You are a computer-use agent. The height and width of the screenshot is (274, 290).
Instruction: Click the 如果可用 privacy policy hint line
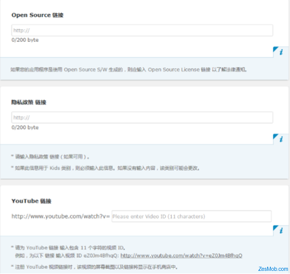click(x=50, y=157)
